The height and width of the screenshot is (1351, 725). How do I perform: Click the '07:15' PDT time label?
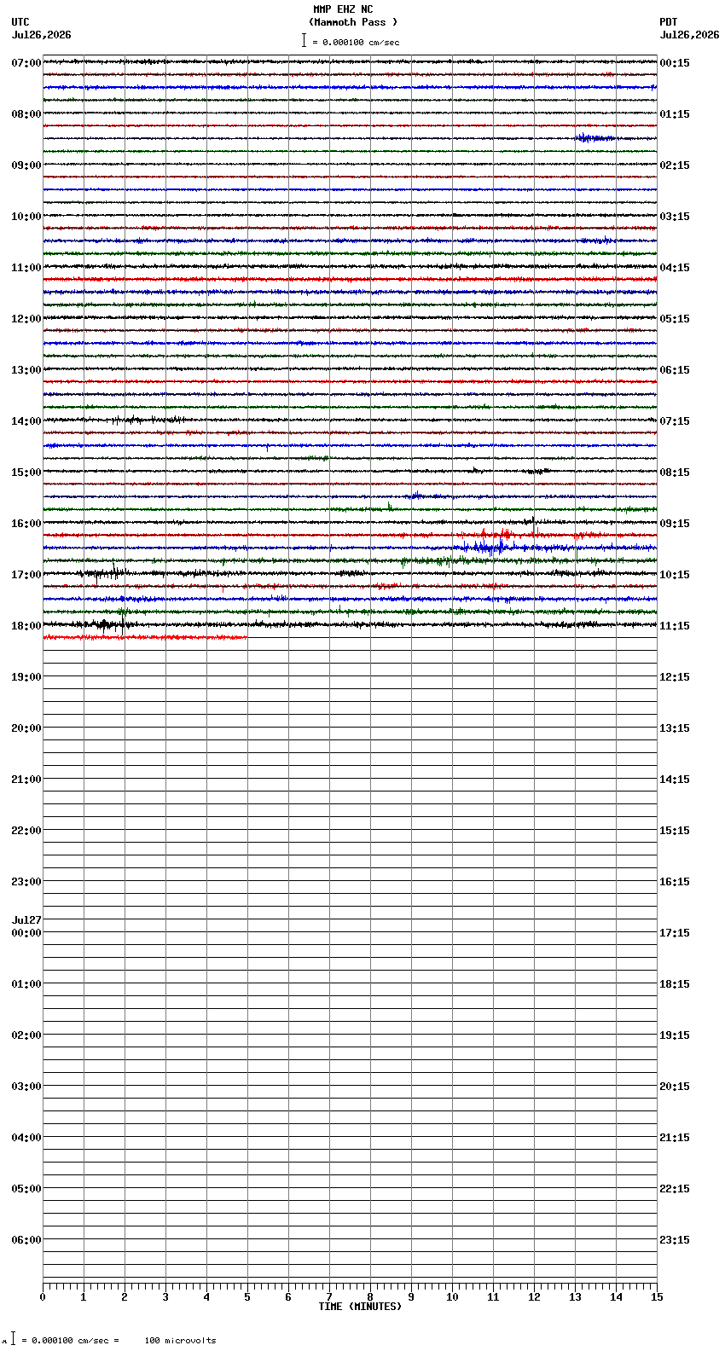[x=675, y=421]
